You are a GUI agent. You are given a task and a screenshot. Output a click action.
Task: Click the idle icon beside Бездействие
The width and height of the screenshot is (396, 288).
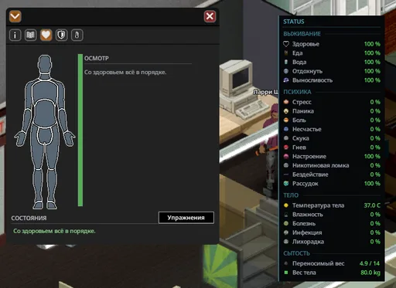coord(286,174)
